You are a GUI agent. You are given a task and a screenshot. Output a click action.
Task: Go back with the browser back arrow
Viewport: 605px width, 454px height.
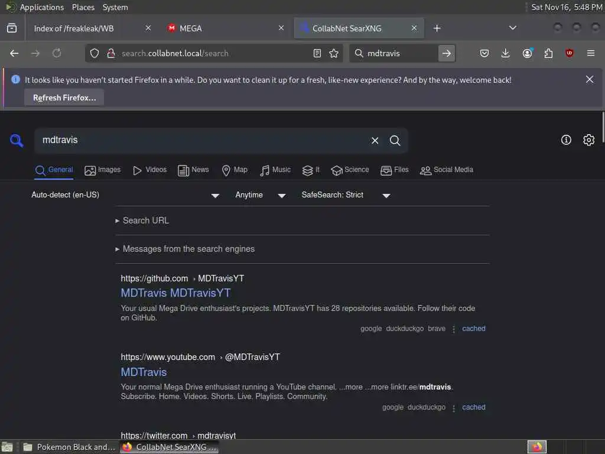tap(14, 53)
